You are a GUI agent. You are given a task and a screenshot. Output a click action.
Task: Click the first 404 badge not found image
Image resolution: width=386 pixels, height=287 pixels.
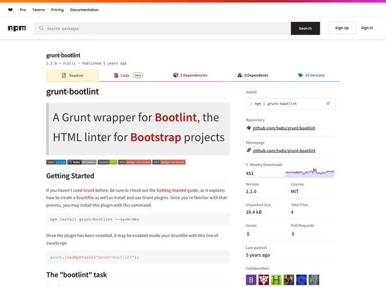(135, 162)
